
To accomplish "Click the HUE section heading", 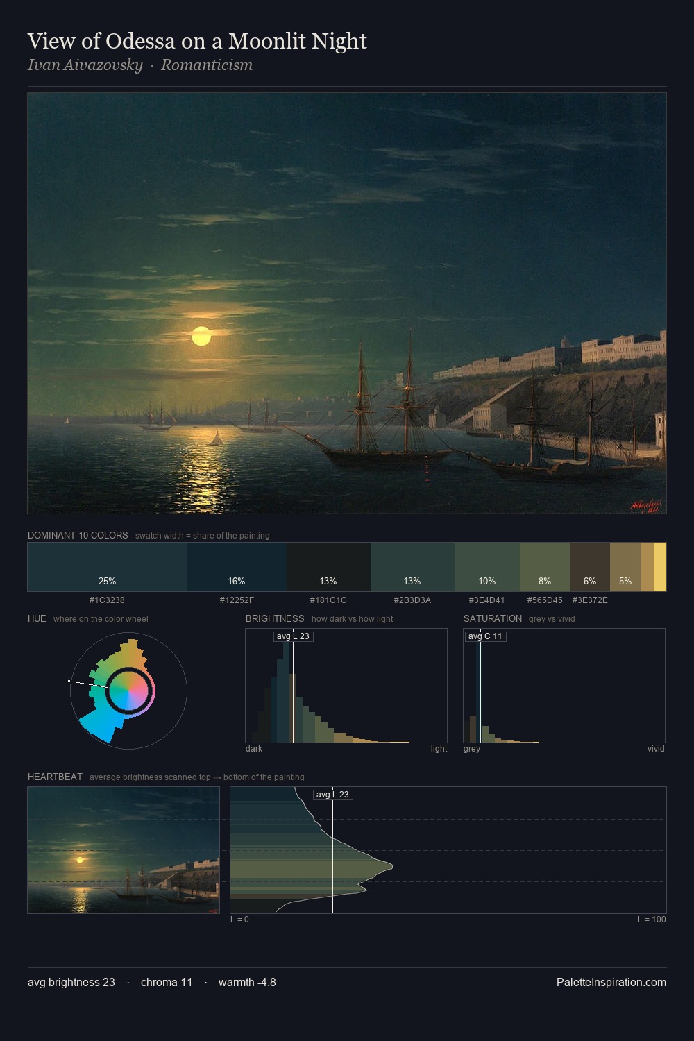I will point(37,619).
